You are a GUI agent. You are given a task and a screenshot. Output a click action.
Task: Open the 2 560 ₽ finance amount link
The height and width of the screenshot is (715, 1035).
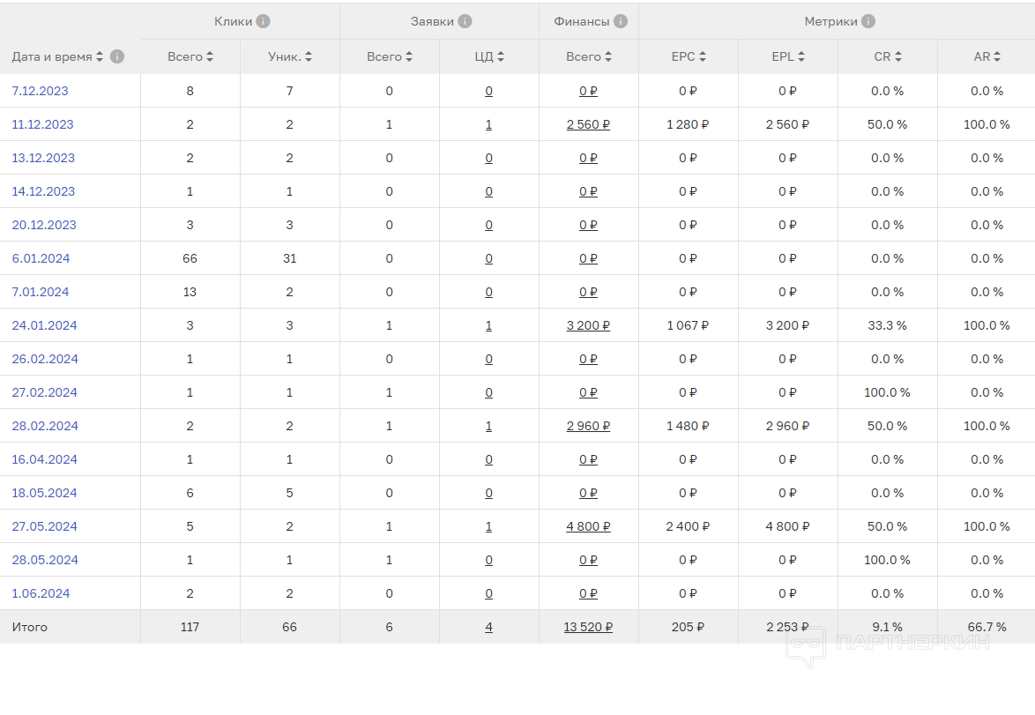pyautogui.click(x=588, y=124)
